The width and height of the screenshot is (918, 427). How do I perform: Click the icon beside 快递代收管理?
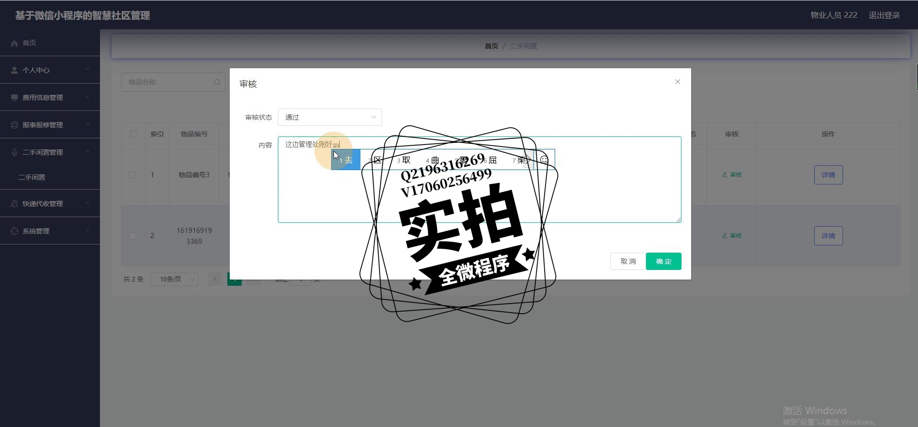pos(14,204)
